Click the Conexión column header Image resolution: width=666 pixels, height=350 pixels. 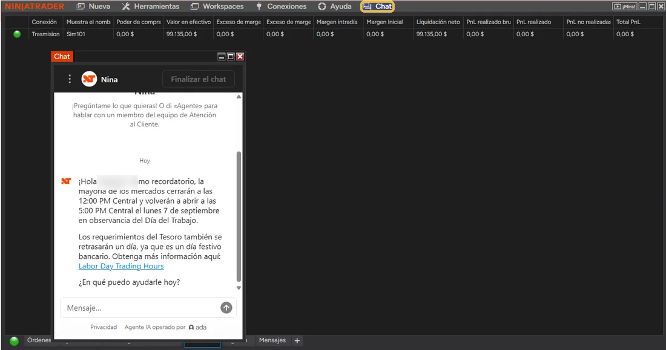coord(44,22)
